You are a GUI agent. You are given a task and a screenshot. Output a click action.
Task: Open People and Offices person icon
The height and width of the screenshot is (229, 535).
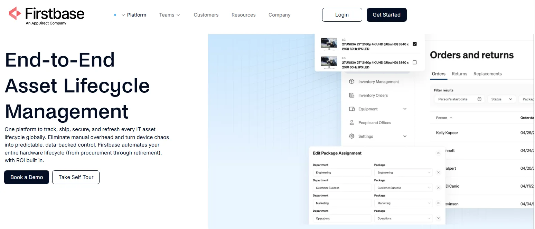click(352, 122)
